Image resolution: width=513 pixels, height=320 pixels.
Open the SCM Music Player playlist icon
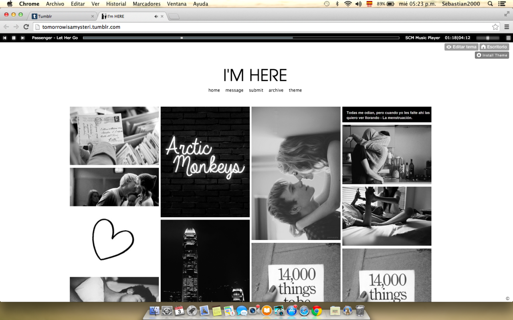point(509,38)
